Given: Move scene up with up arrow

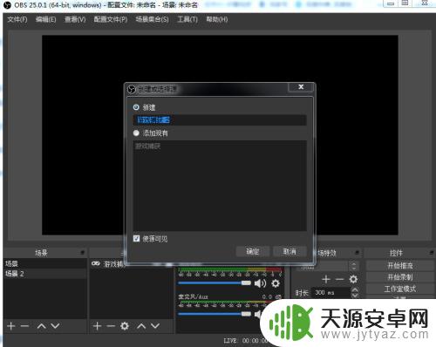Looking at the screenshot, I should pos(42,326).
